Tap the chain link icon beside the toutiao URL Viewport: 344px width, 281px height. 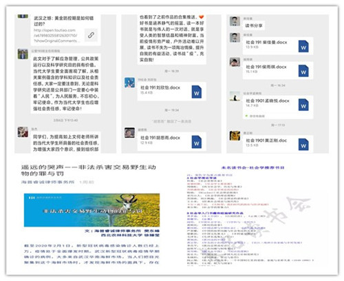pyautogui.click(x=91, y=35)
